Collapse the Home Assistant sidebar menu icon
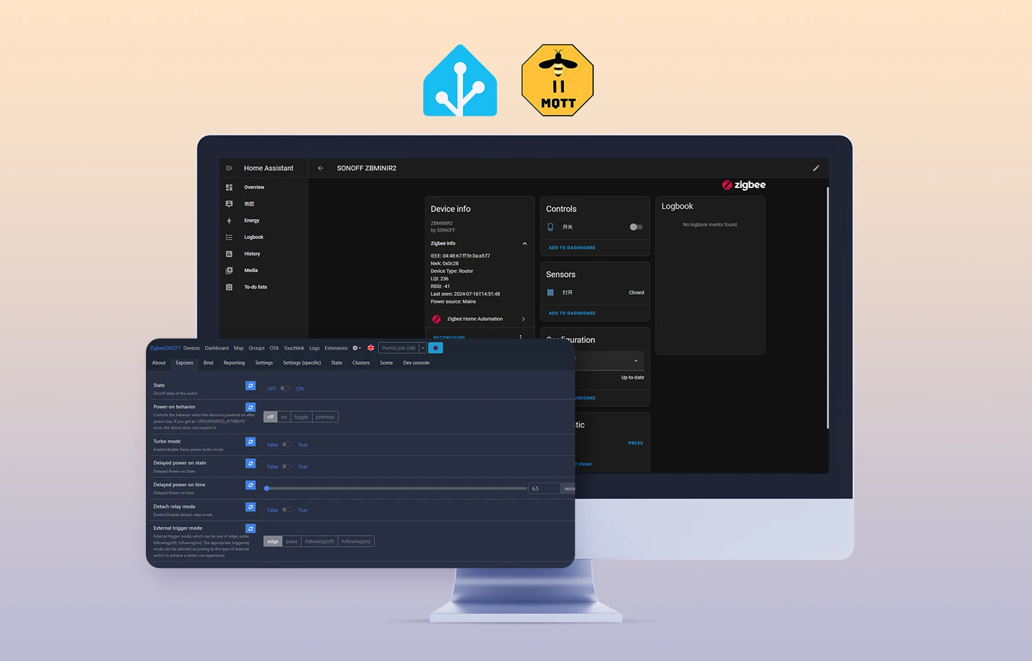Image resolution: width=1032 pixels, height=661 pixels. point(229,168)
